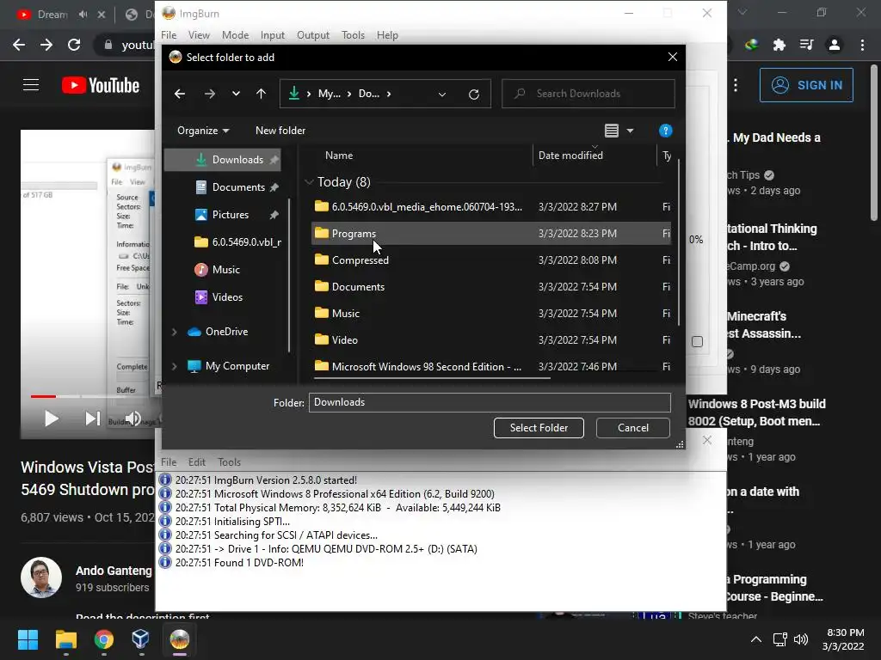Open ImgBurn Help menu
This screenshot has height=660, width=881.
[387, 35]
